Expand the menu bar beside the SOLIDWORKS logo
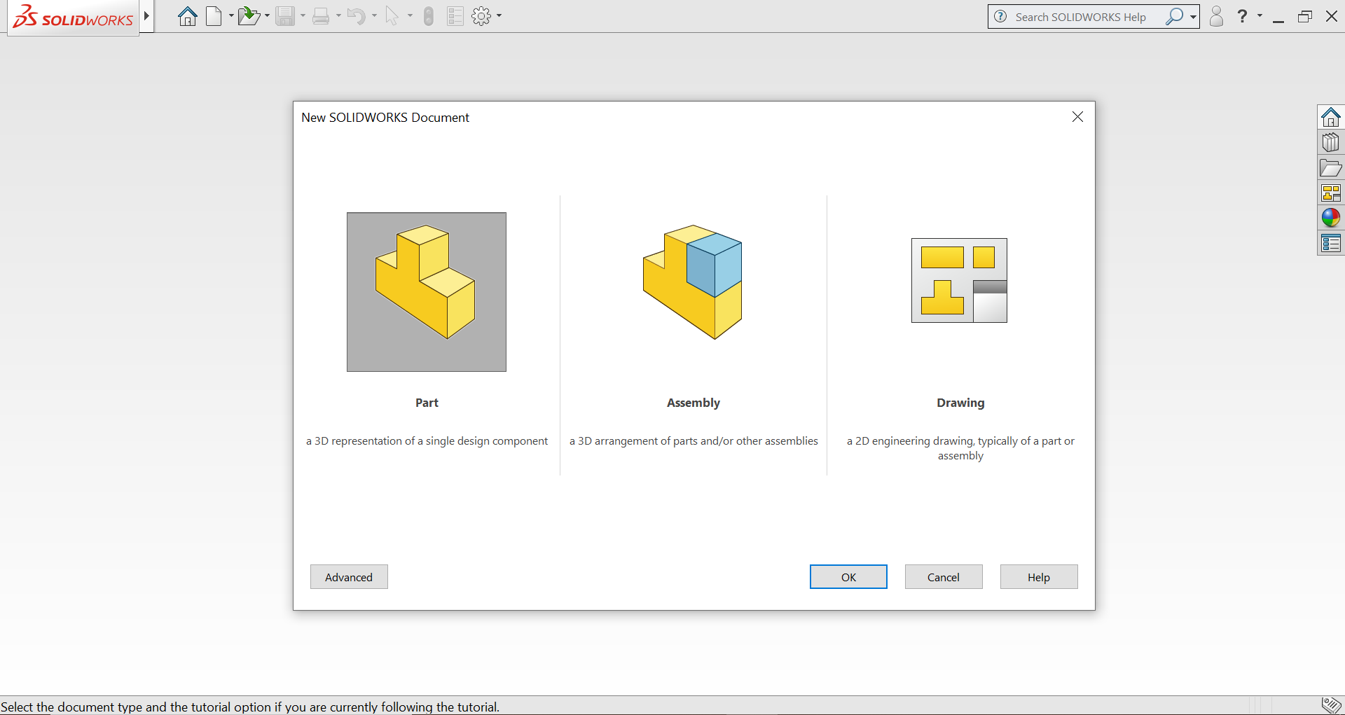 coord(146,15)
